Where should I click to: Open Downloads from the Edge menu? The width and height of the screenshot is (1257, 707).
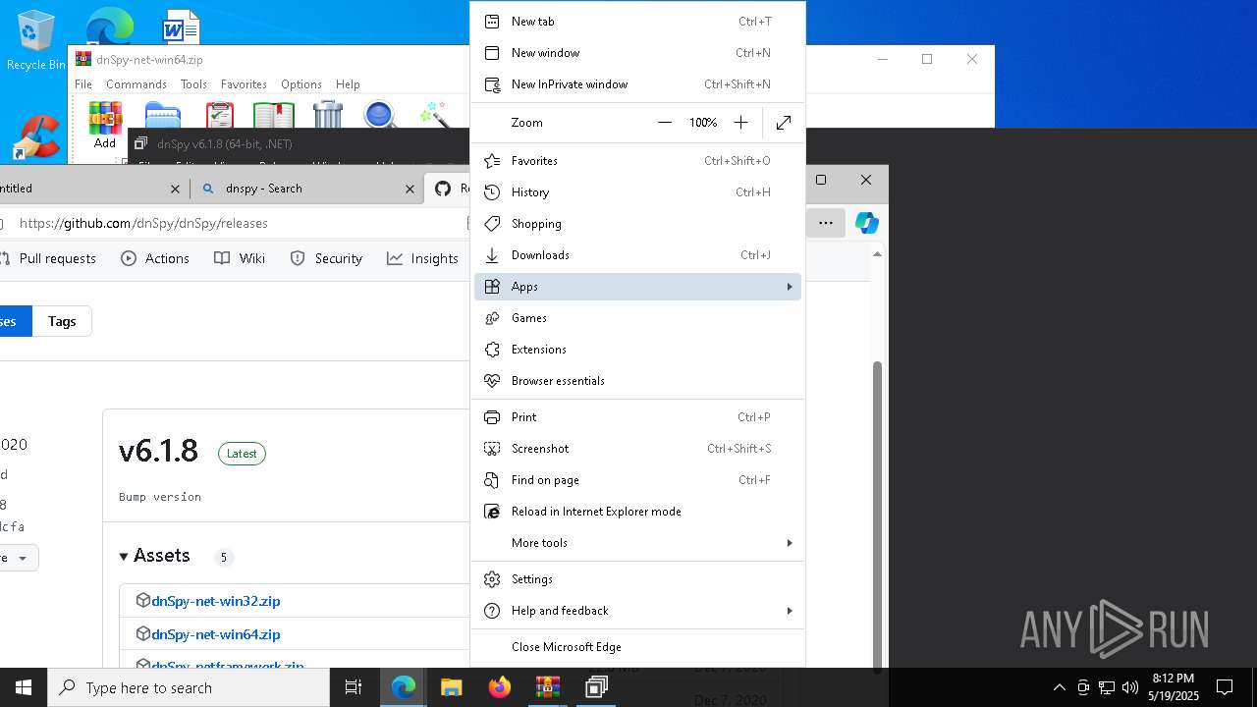[x=637, y=255]
